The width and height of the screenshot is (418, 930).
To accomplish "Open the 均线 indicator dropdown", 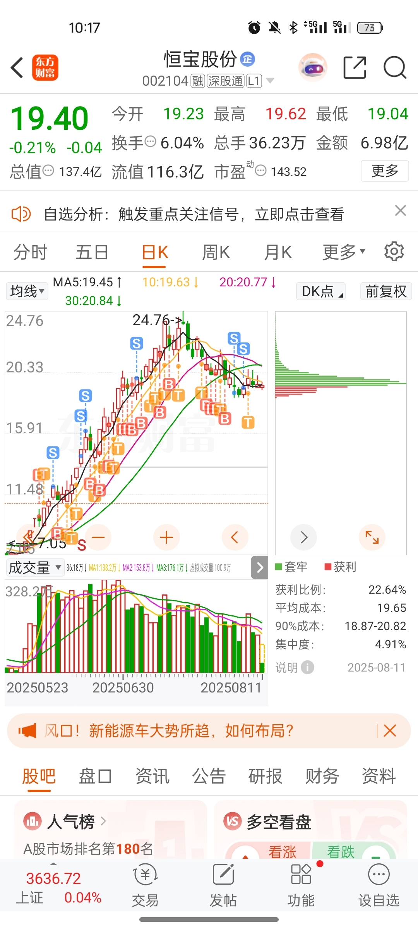I will point(27,291).
